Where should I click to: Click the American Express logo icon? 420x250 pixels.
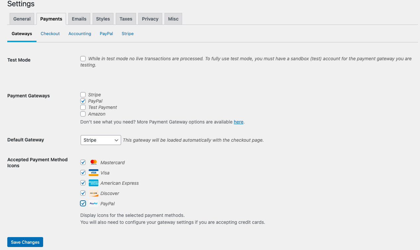(94, 183)
